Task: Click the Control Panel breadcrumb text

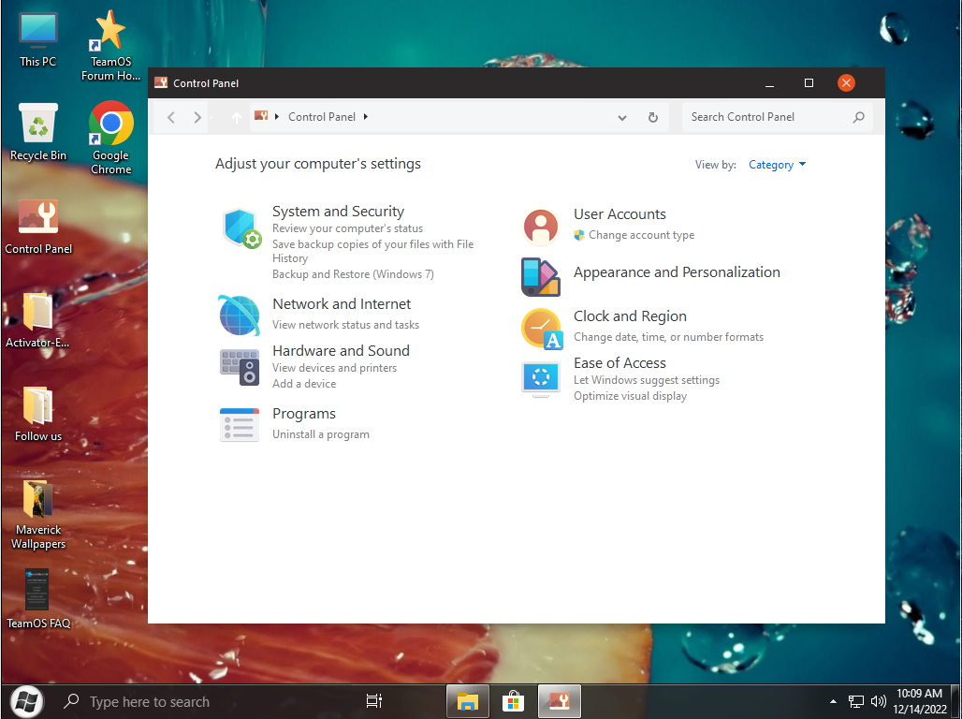Action: click(322, 117)
